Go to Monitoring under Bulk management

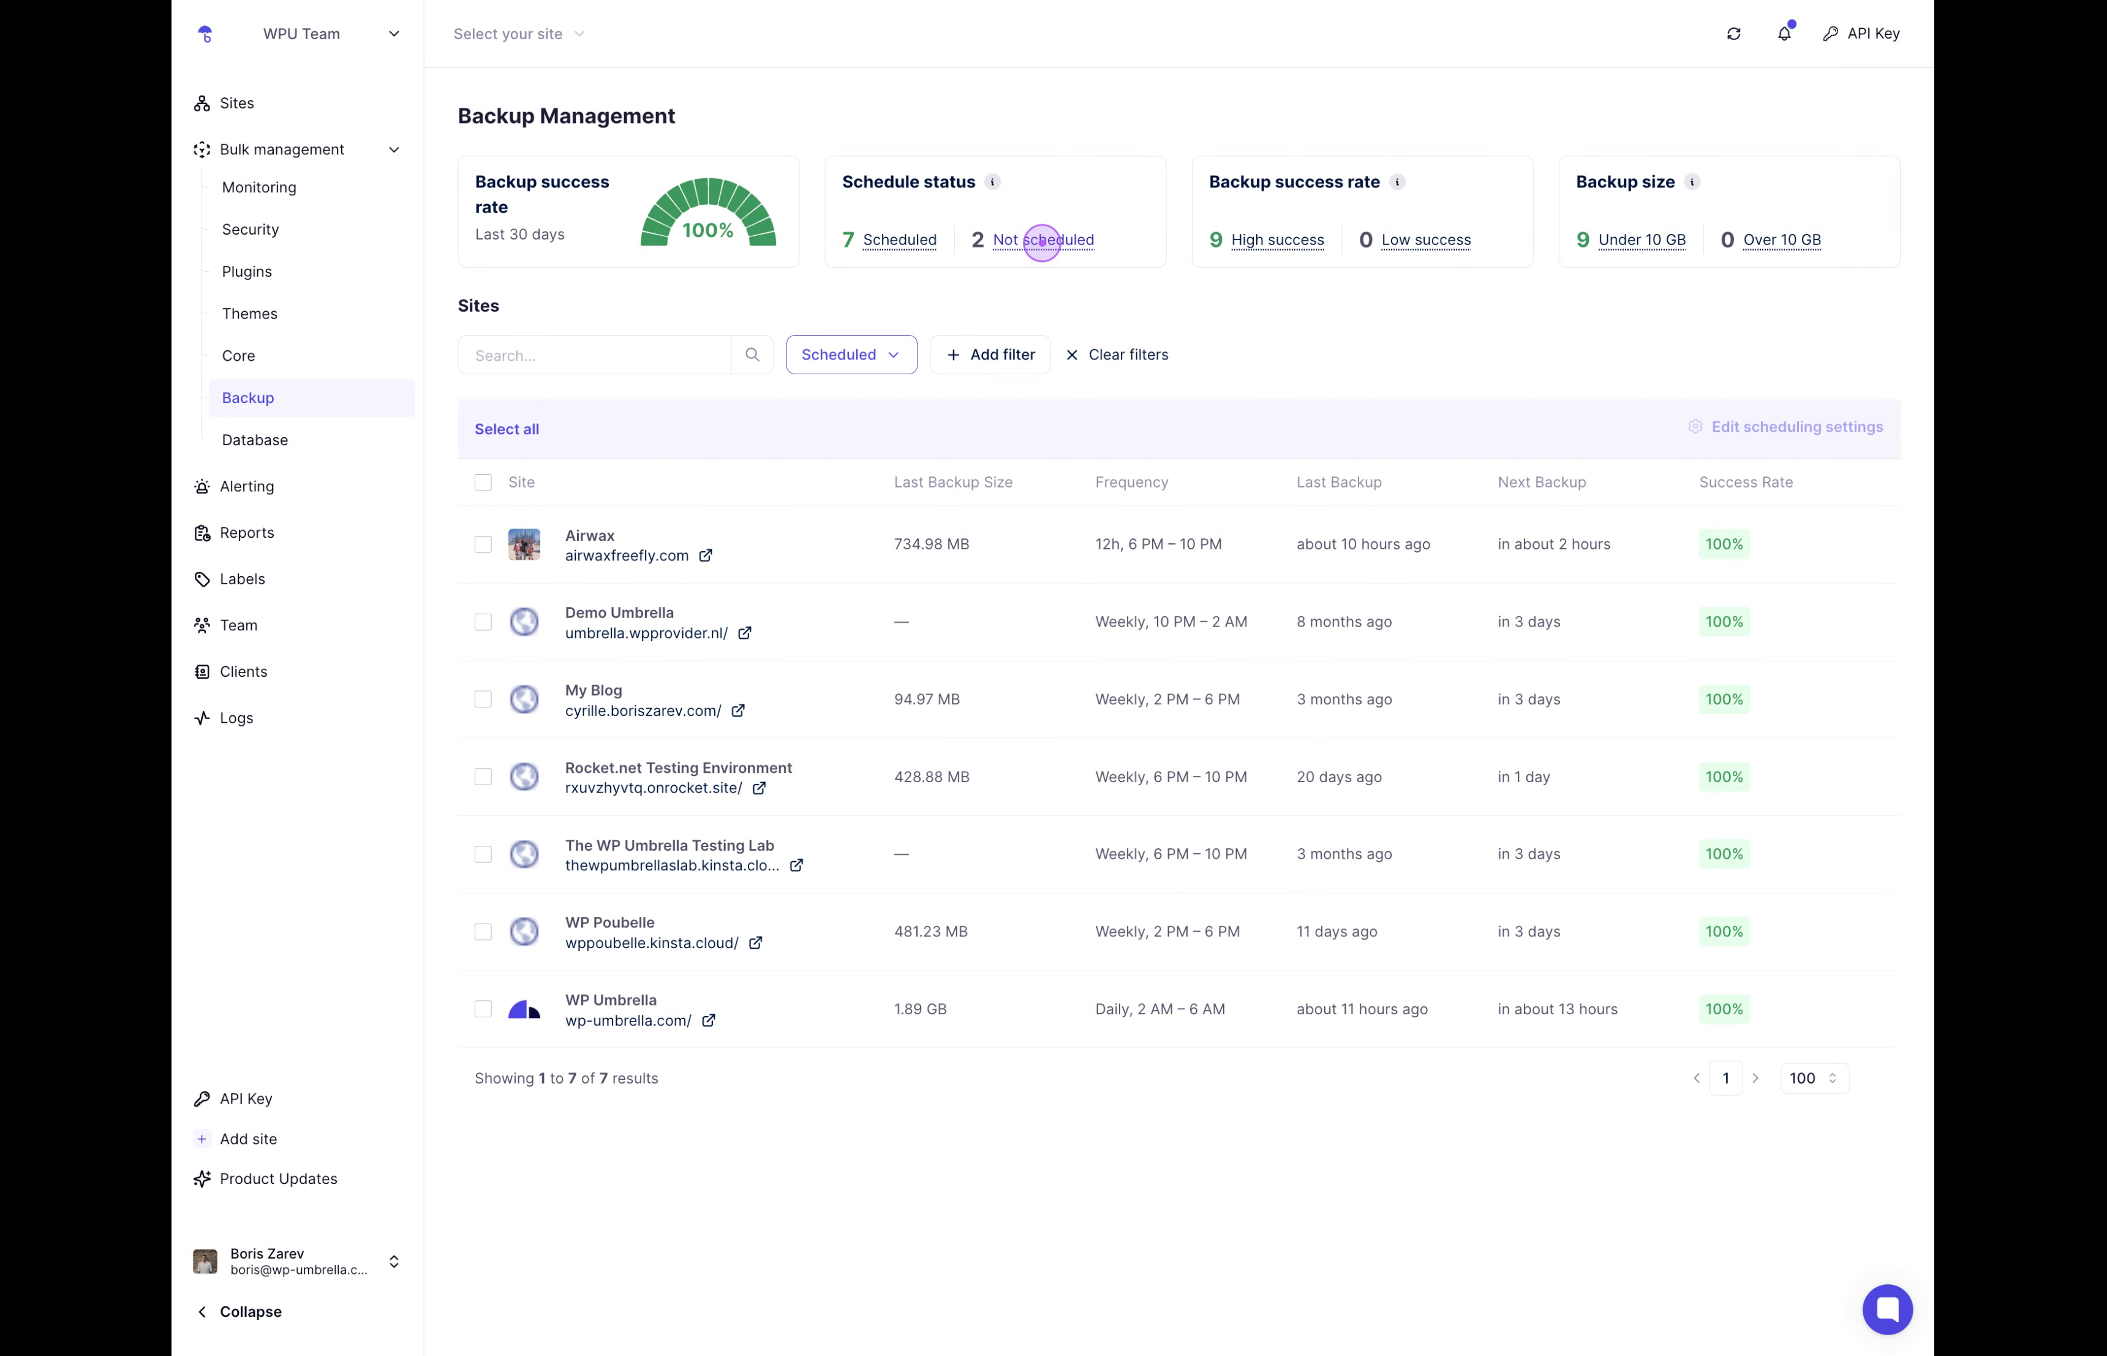tap(259, 187)
